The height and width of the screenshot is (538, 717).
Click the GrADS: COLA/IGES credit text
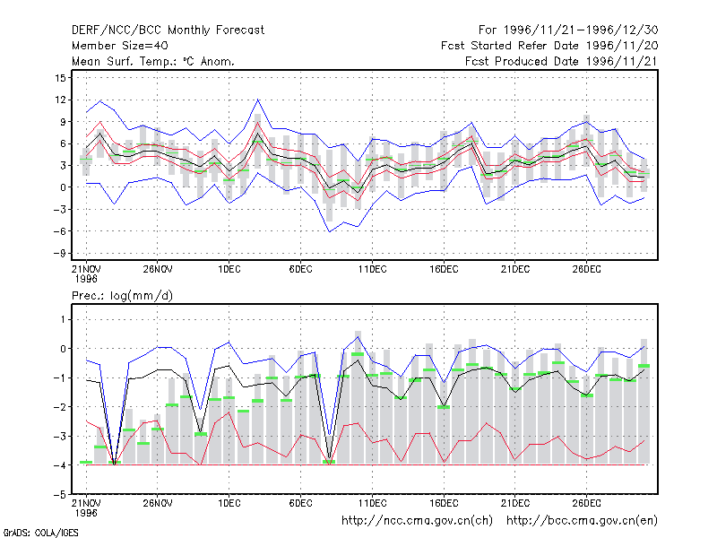tap(40, 533)
